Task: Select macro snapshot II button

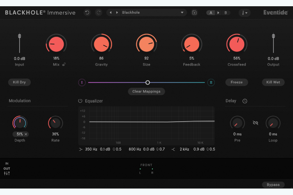Action: tap(211, 82)
